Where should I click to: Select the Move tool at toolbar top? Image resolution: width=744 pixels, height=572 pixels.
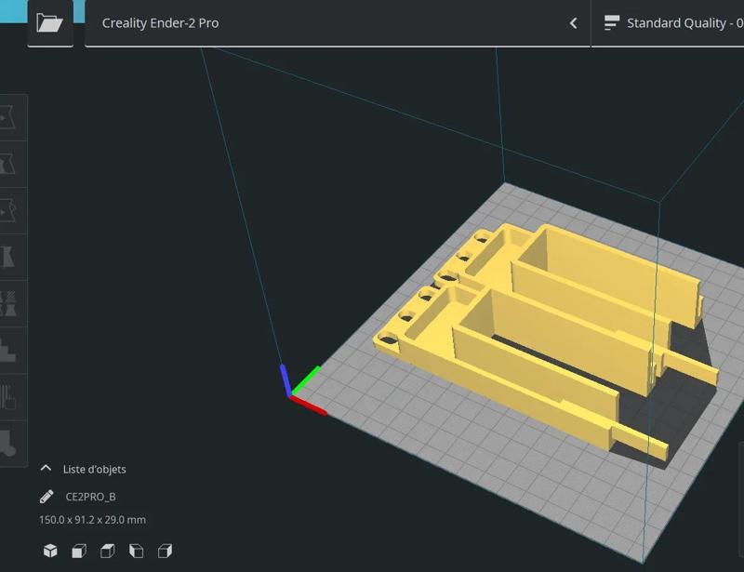coord(9,116)
